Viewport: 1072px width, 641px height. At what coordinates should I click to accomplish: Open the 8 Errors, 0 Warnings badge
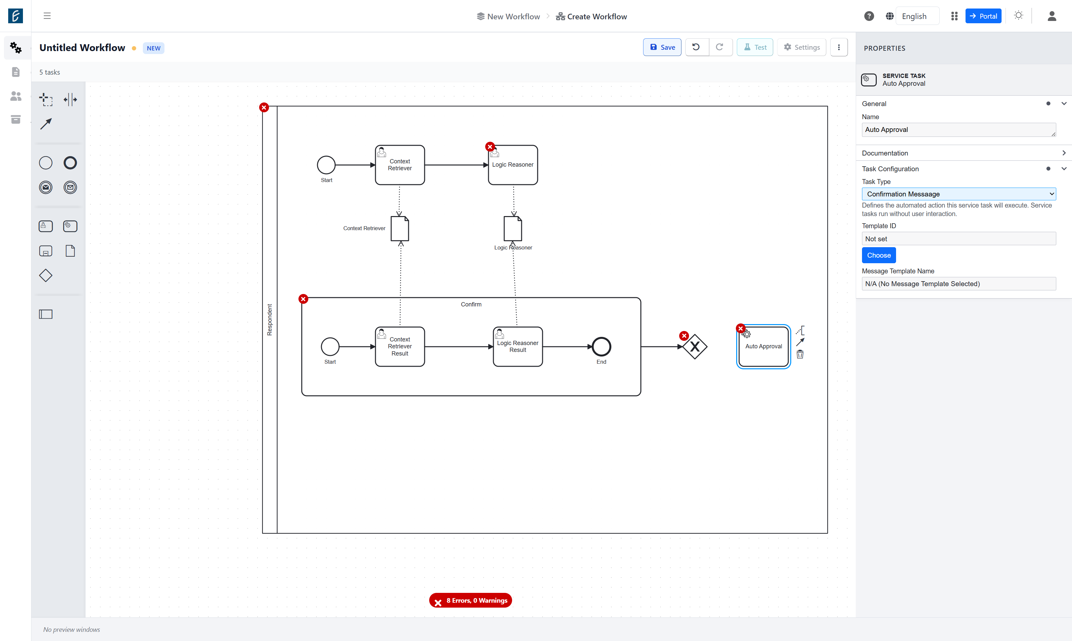click(471, 600)
